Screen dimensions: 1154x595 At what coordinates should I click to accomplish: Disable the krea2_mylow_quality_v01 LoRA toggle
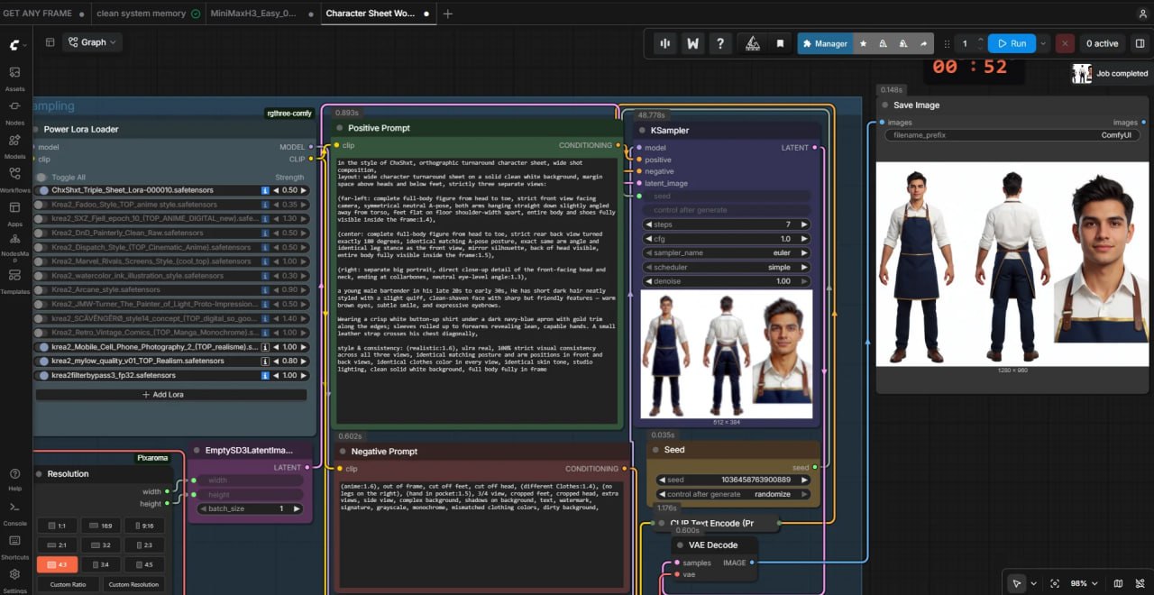point(42,361)
